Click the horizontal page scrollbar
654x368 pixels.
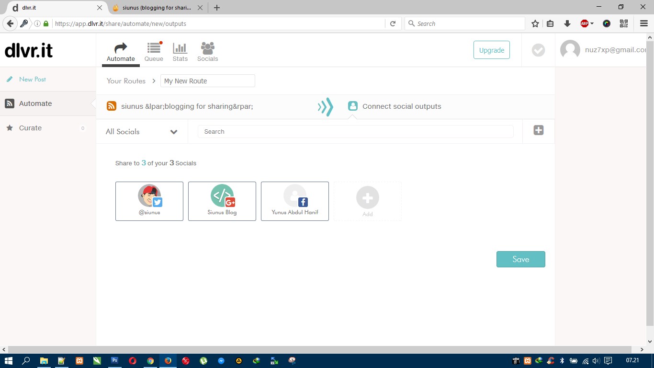point(320,349)
